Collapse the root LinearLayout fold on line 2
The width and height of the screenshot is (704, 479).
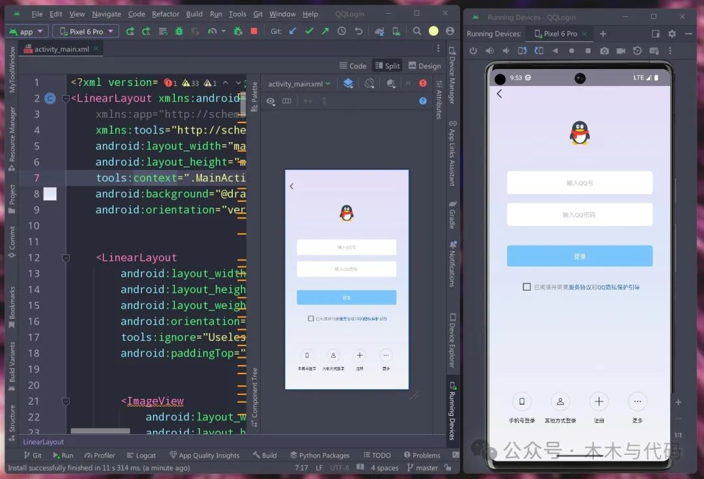66,98
